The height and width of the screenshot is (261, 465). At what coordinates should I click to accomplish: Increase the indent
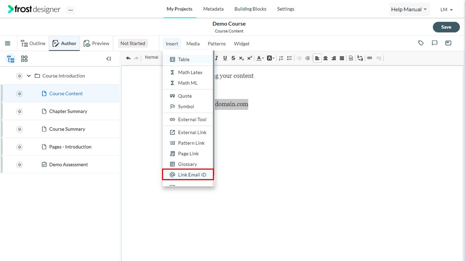(307, 58)
